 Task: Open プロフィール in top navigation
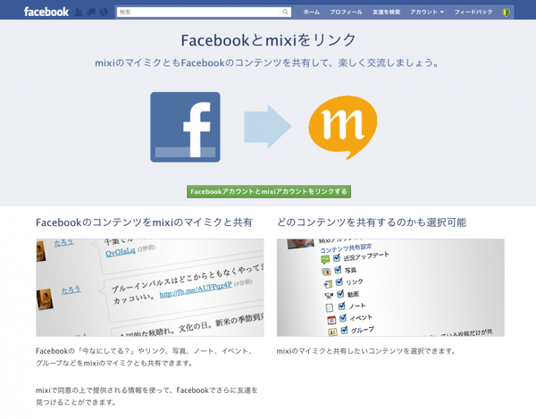[x=346, y=12]
